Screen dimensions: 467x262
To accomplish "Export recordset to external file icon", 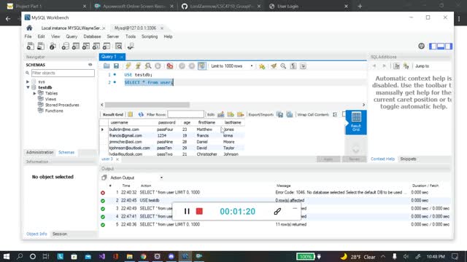I will [279, 114].
